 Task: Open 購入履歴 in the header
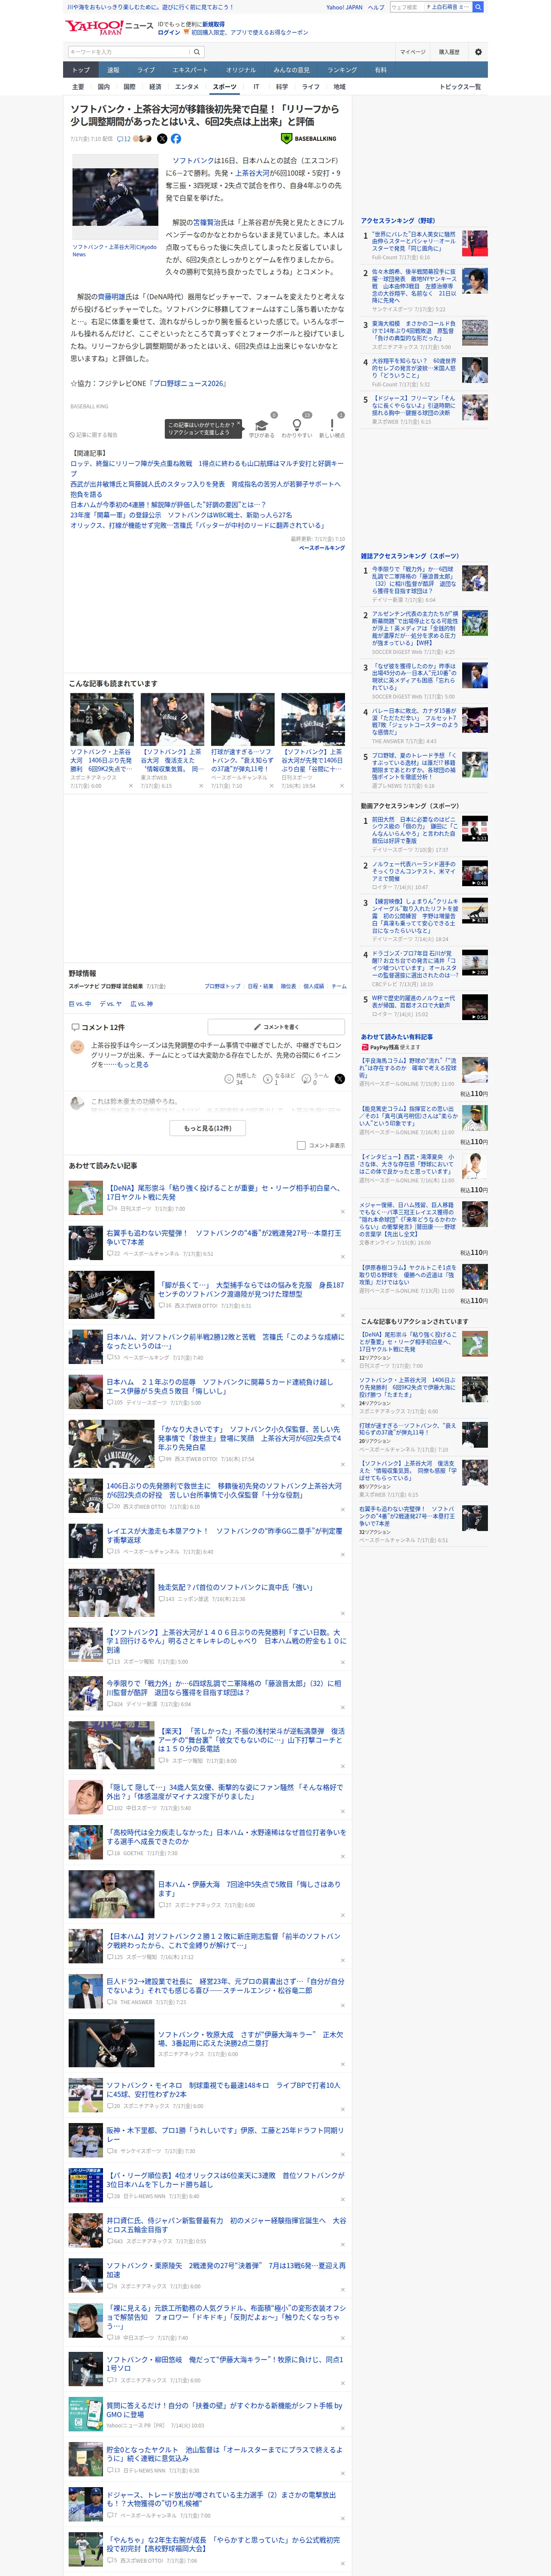(x=449, y=52)
